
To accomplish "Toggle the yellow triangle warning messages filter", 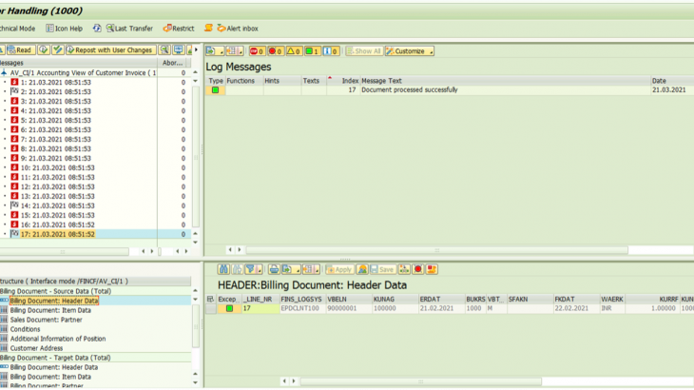I will tap(294, 51).
